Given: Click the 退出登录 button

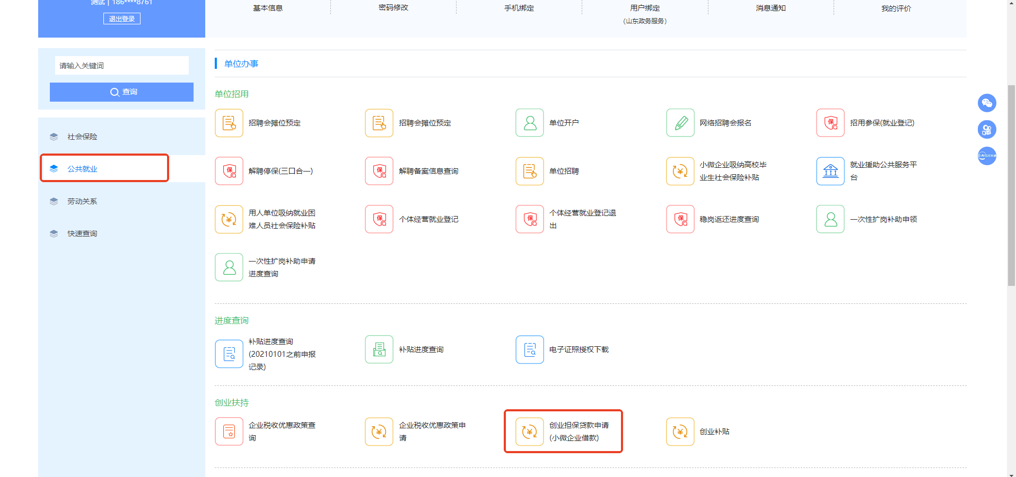Looking at the screenshot, I should pyautogui.click(x=121, y=19).
